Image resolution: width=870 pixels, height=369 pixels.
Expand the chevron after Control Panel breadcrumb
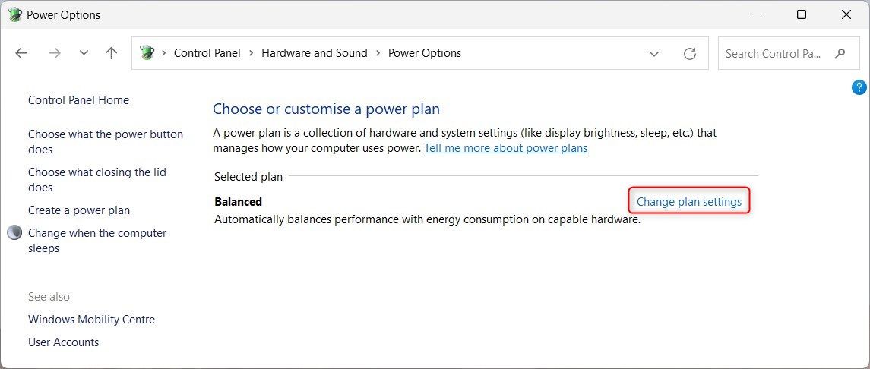coord(251,53)
